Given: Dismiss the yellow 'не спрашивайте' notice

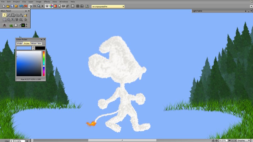Looking at the screenshot, I should [x=123, y=6].
